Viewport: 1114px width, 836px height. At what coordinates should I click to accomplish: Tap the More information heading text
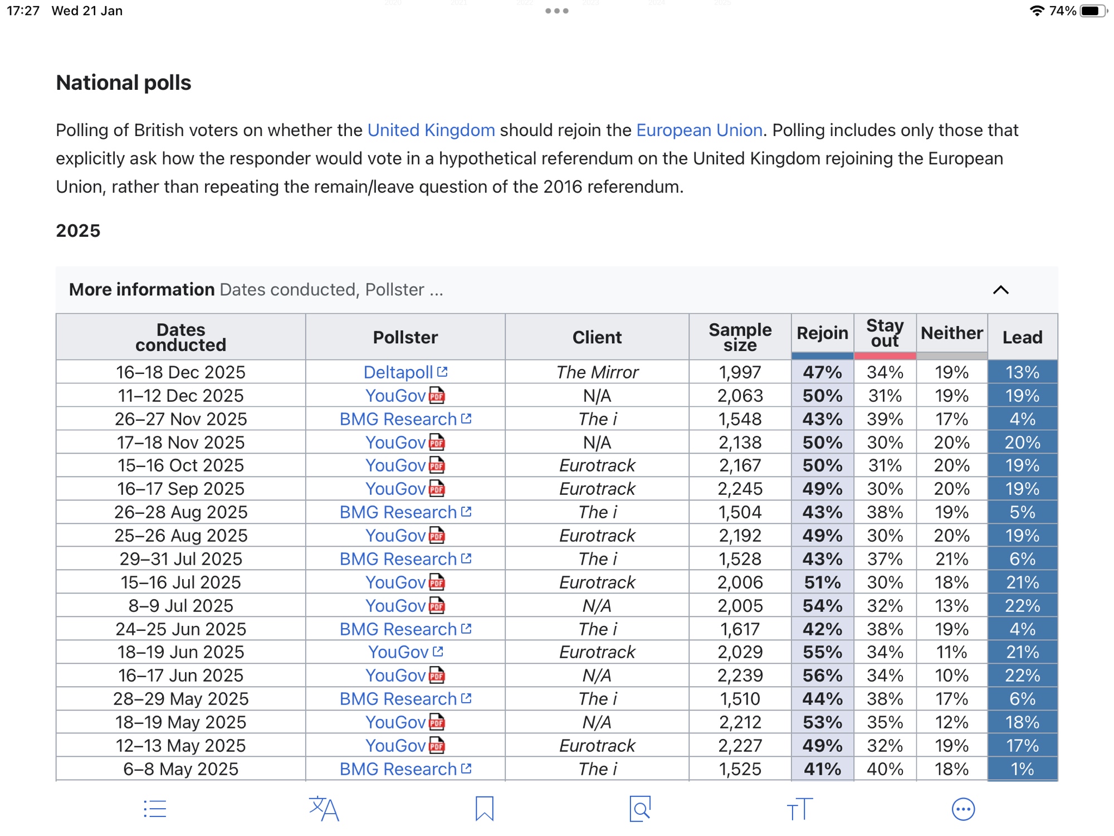(x=141, y=290)
